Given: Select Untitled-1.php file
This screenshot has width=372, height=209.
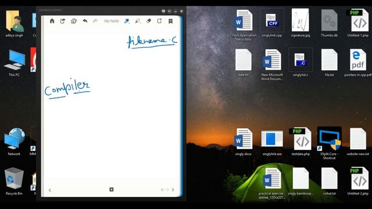Looking at the screenshot, I should (x=358, y=23).
